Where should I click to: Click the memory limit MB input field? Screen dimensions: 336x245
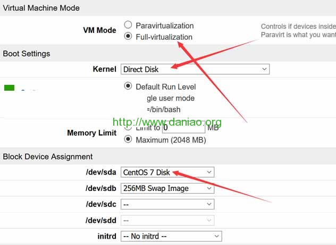pyautogui.click(x=184, y=127)
